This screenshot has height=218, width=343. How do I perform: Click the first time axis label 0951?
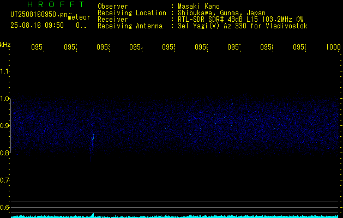38,47
